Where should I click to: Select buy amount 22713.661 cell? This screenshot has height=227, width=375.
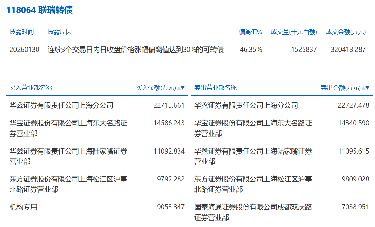pyautogui.click(x=169, y=105)
